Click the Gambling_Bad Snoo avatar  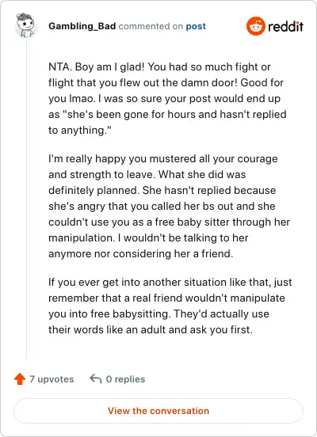25,25
